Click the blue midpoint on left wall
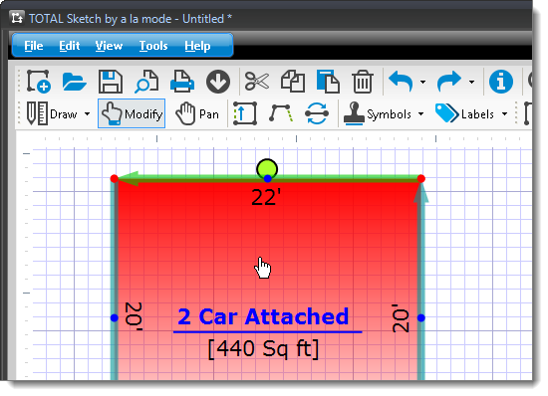548x396 pixels. (115, 317)
